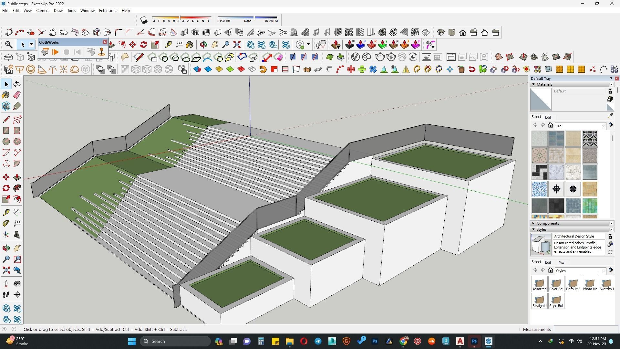Open the Windows Start menu
The height and width of the screenshot is (349, 620).
click(x=132, y=341)
